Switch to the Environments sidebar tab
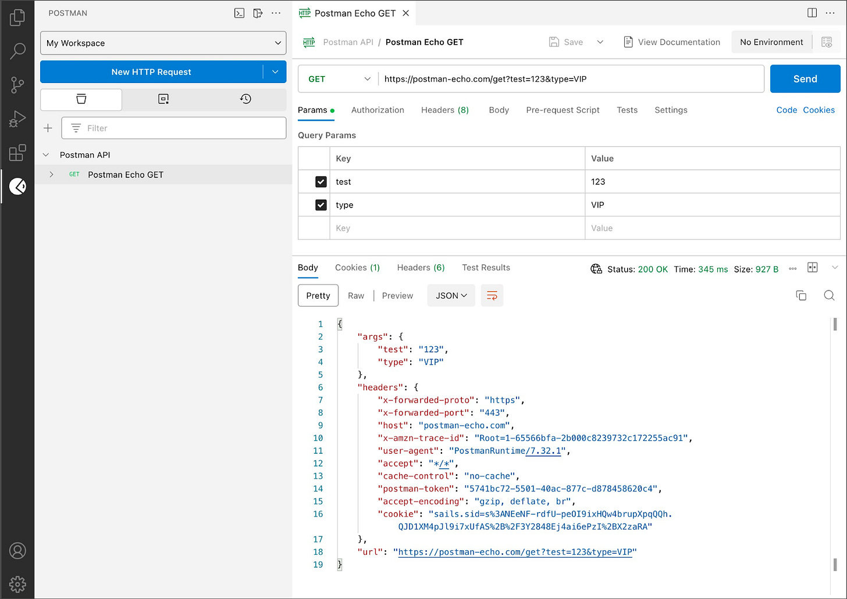The width and height of the screenshot is (847, 599). click(x=163, y=99)
